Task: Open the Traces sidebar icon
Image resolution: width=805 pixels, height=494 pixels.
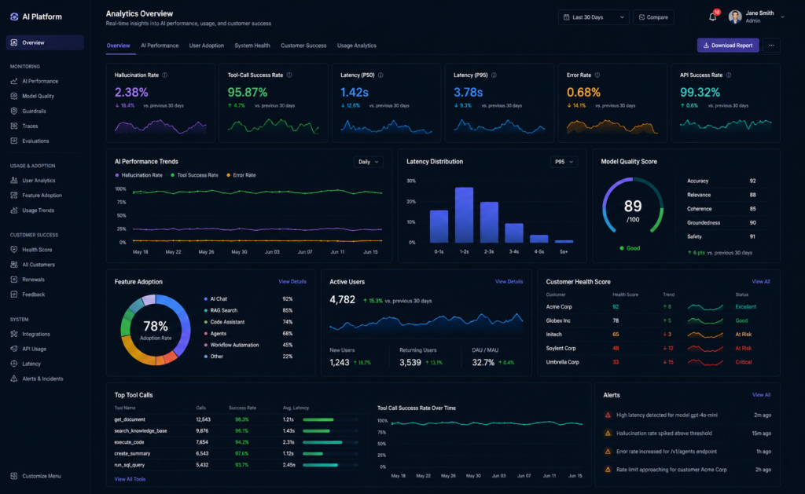Action: pos(14,126)
